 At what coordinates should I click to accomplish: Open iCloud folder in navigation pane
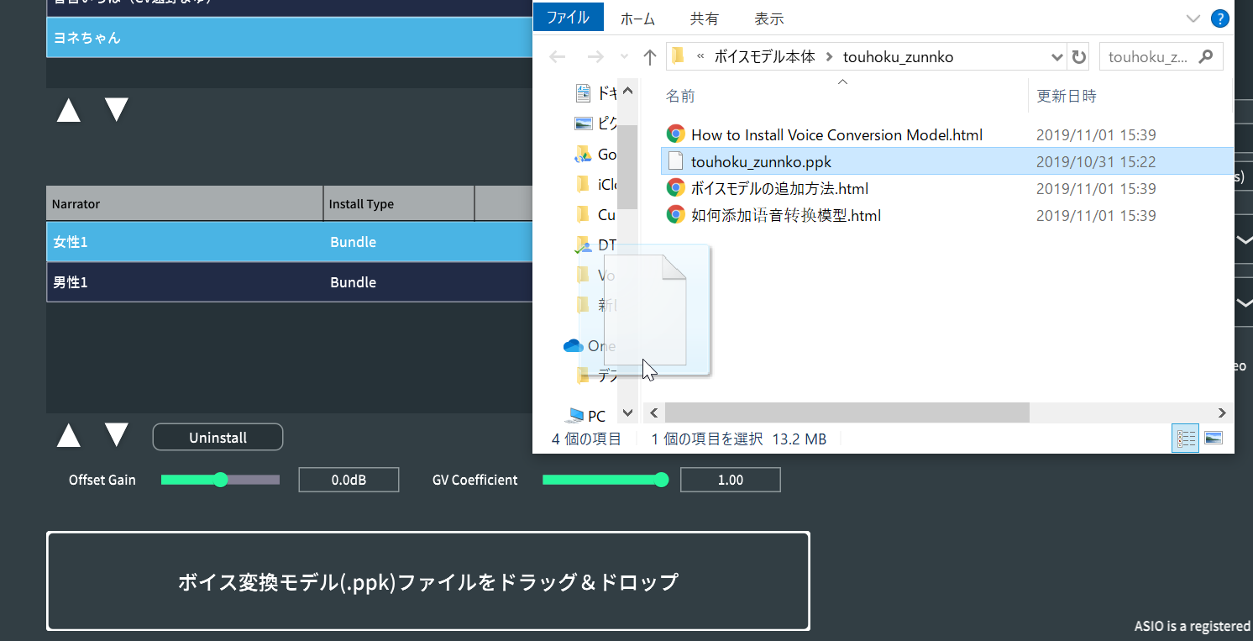pos(596,184)
